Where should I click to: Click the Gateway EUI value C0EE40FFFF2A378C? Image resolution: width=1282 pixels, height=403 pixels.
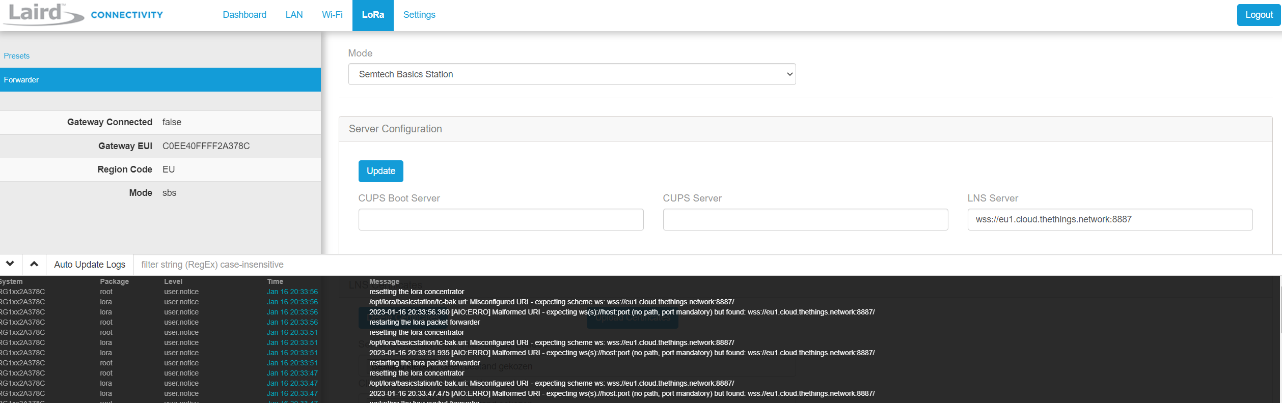[206, 146]
